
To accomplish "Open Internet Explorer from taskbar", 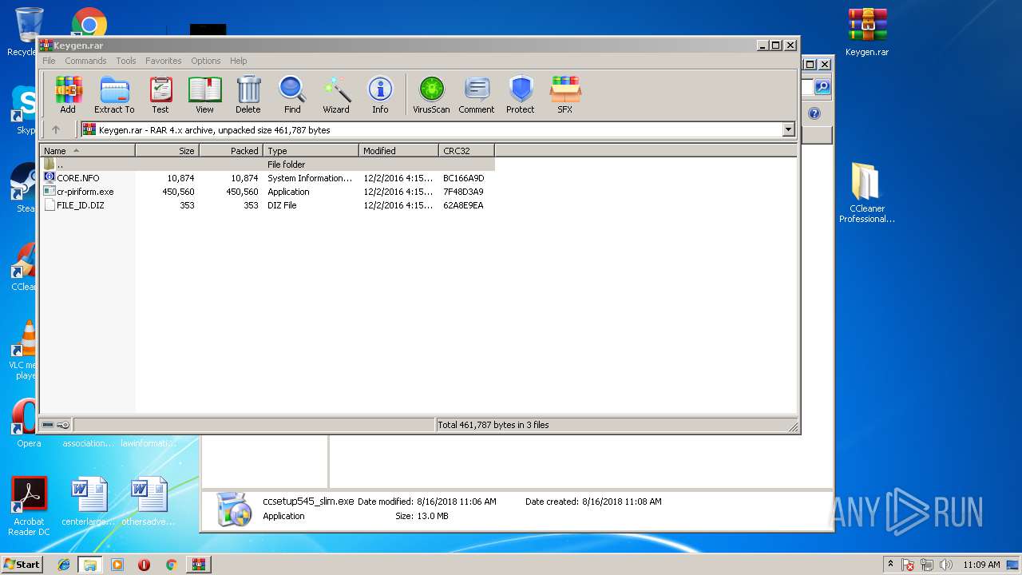I will point(64,565).
